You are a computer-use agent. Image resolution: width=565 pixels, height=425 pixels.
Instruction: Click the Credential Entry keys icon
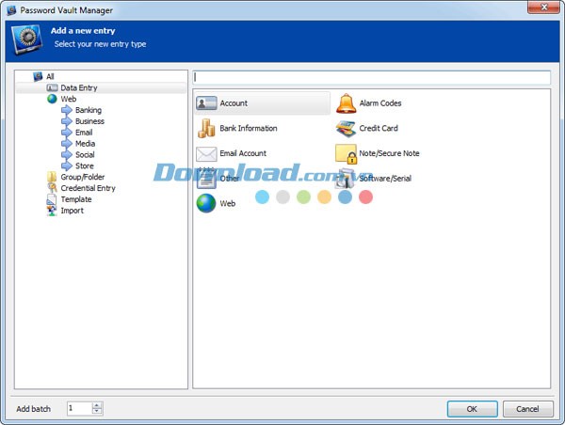(x=52, y=188)
